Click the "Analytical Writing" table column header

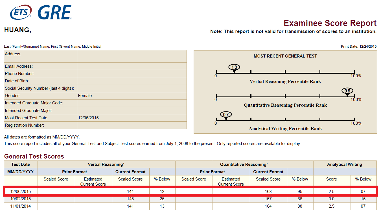point(345,164)
